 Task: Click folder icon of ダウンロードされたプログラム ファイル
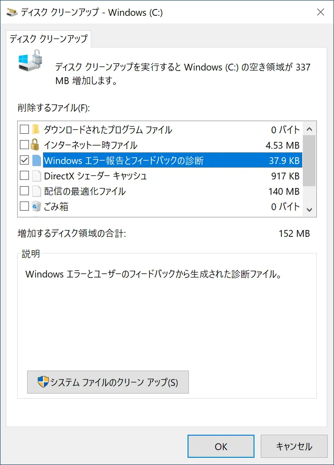(36, 130)
